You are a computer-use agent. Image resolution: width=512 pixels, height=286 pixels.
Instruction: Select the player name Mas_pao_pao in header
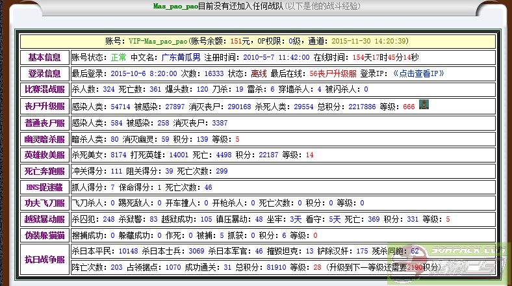[175, 6]
